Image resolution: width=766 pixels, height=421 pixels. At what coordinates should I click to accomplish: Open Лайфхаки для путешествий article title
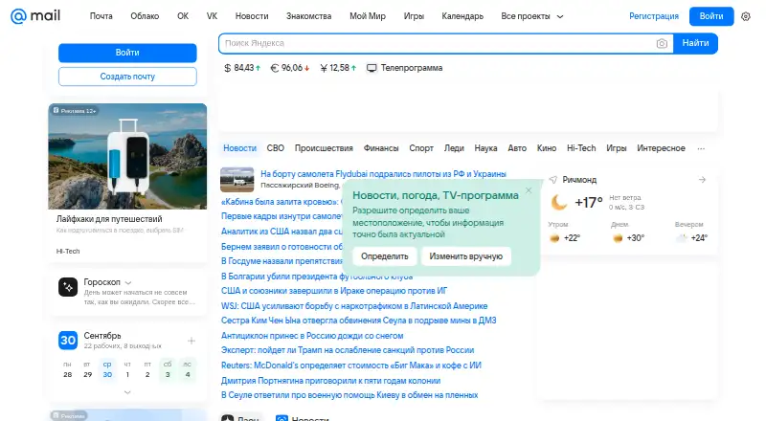coord(109,219)
